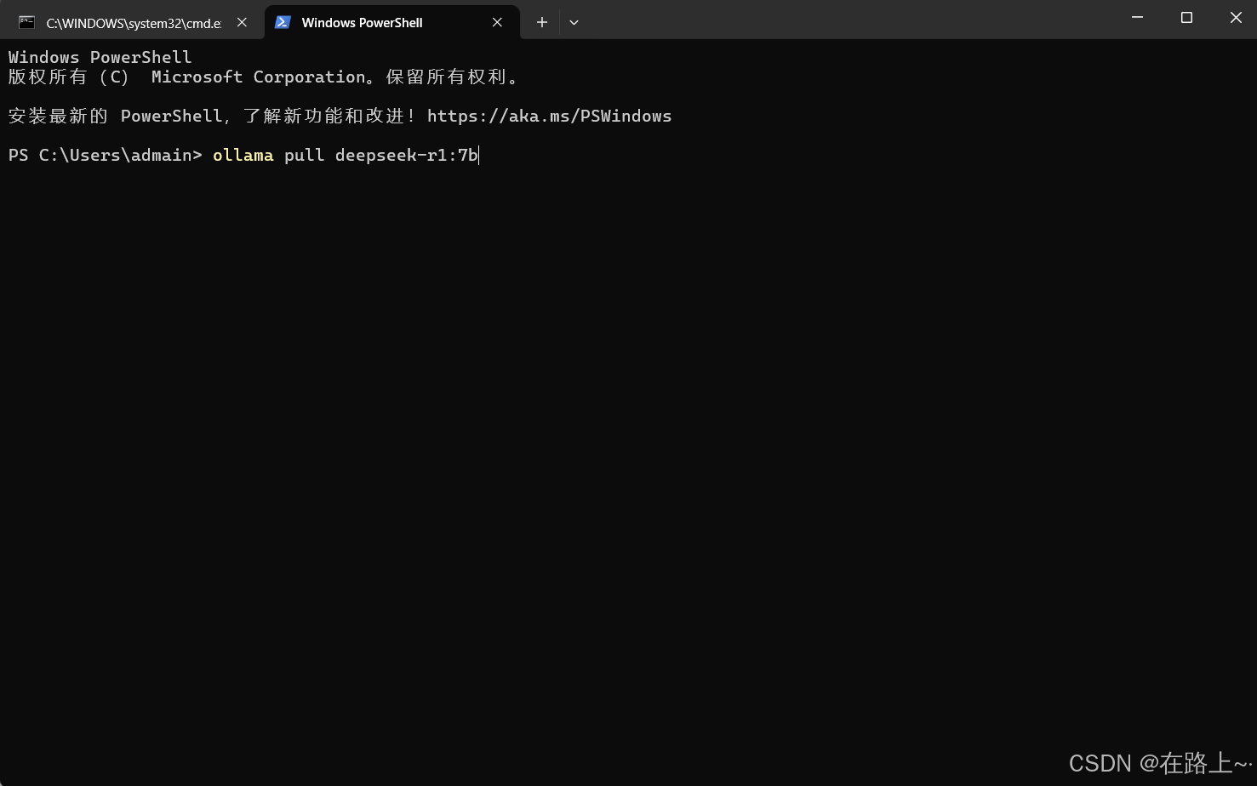Image resolution: width=1257 pixels, height=786 pixels.
Task: Click the 'PS C:\Users\admain>' prompt
Action: click(106, 155)
